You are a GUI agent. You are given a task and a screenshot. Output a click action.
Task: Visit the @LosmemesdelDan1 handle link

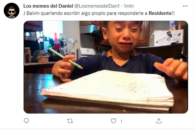97,6
